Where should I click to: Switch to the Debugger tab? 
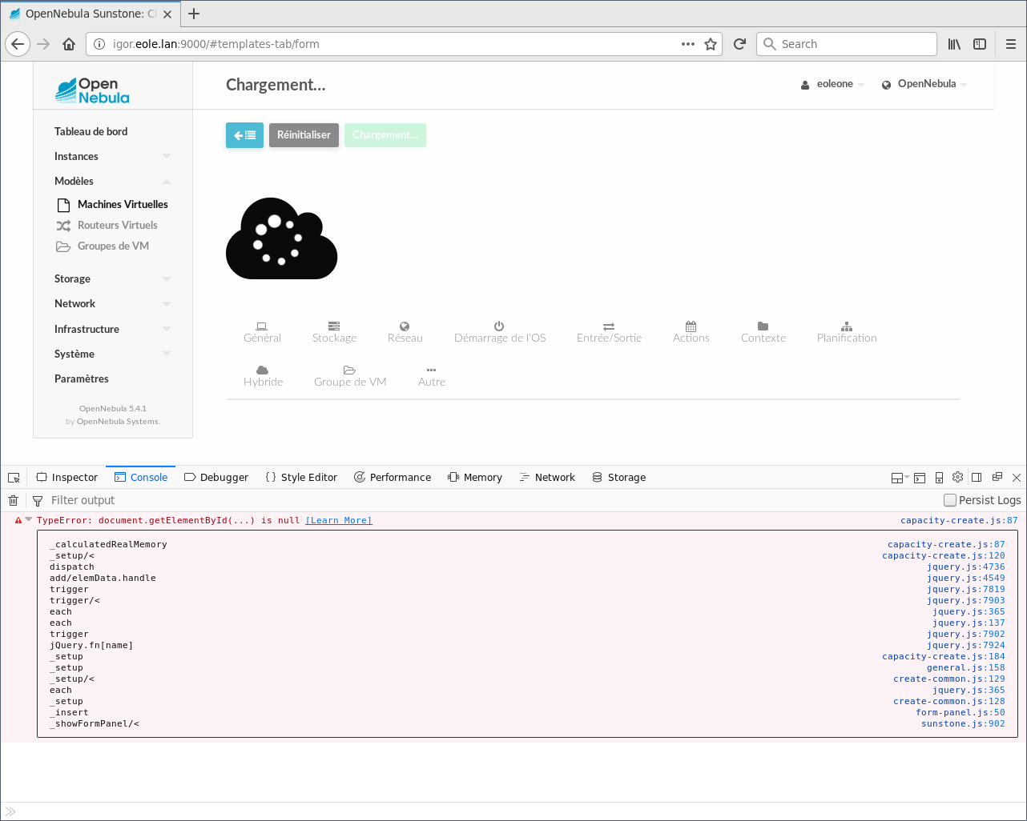point(215,477)
